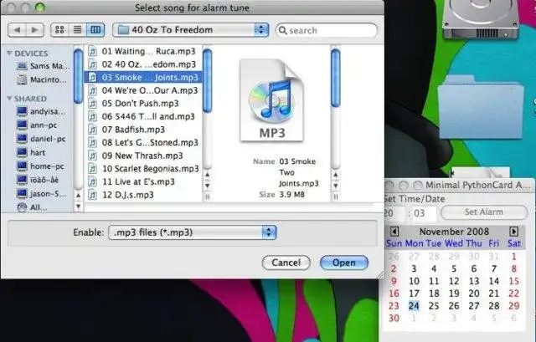Select file 06 5446 T...ll and.mp3
The image size is (536, 342).
coord(143,116)
